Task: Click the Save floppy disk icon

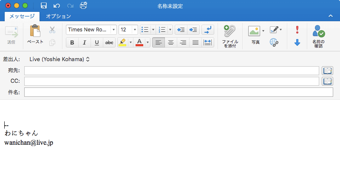Action: 44,6
